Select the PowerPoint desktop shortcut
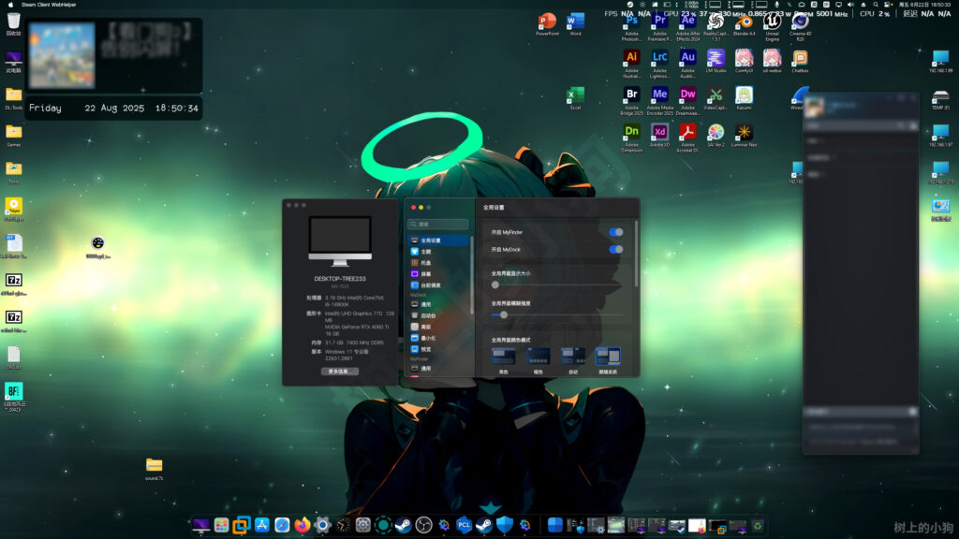Viewport: 959px width, 539px height. [547, 24]
